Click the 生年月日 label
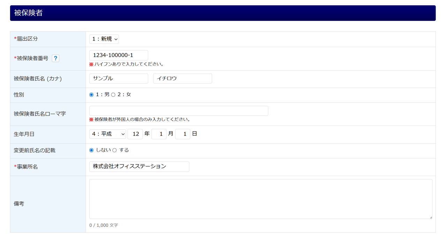This screenshot has width=446, height=239. 24,134
